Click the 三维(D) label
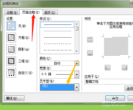133x110 pixels. [24, 61]
